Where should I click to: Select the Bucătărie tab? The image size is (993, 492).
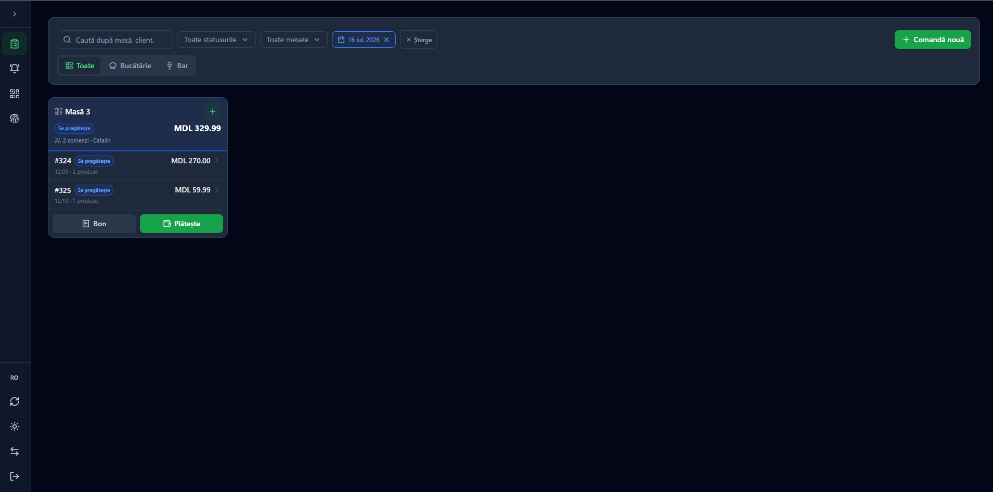(x=130, y=66)
